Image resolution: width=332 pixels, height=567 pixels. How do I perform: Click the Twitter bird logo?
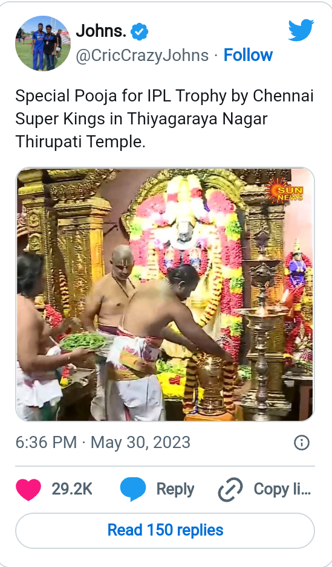tap(301, 30)
